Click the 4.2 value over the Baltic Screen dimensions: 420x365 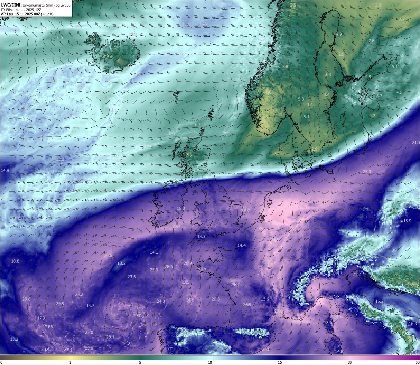pos(372,116)
